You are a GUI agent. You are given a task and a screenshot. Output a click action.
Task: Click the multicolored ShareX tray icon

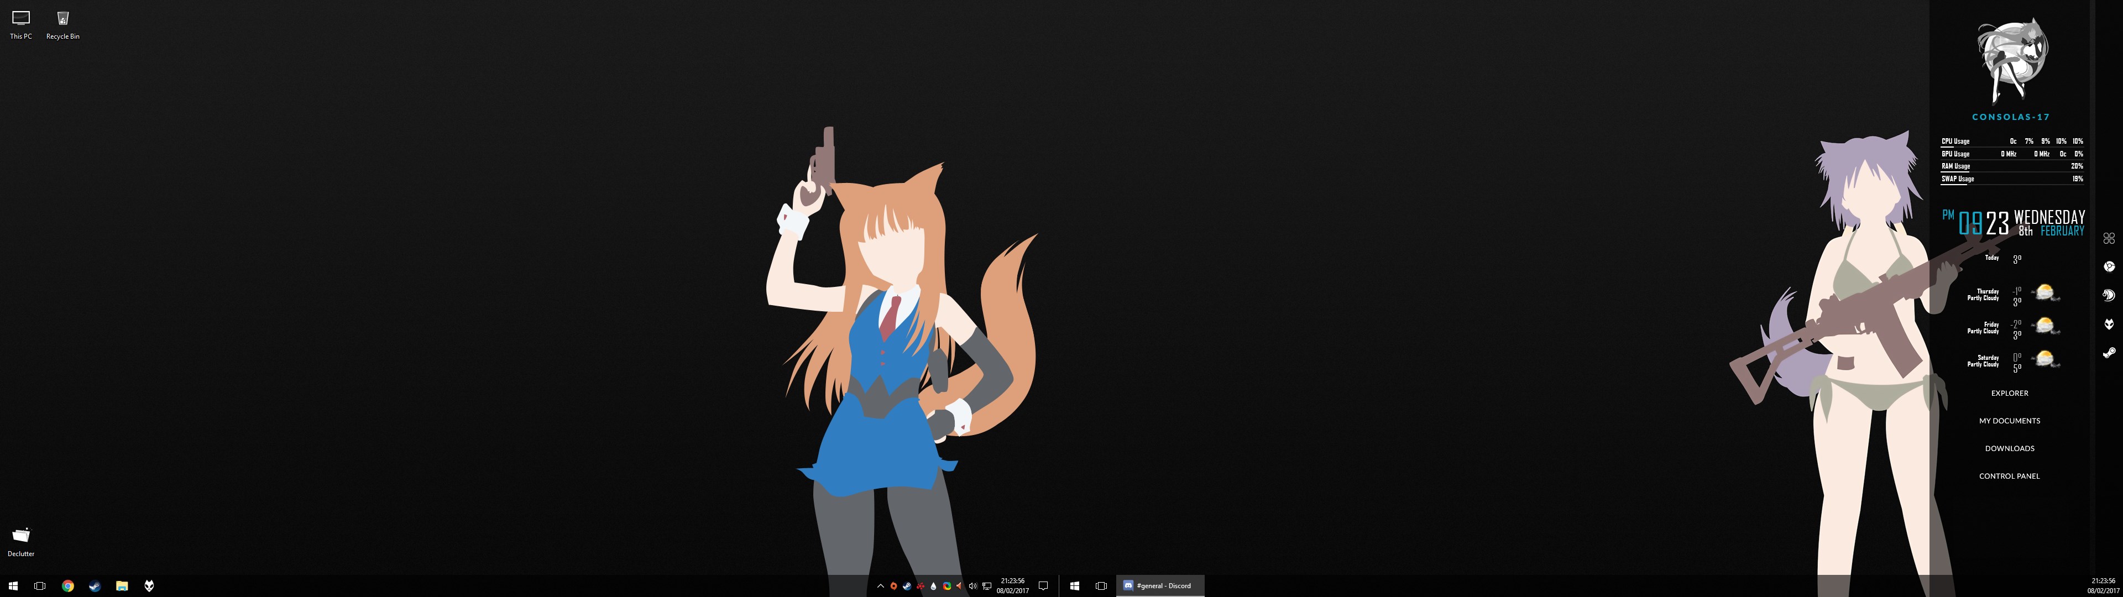pos(947,586)
